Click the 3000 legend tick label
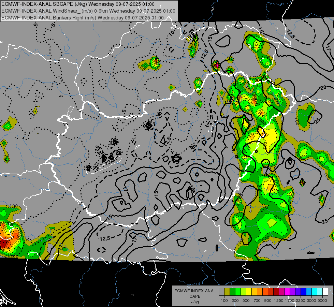The height and width of the screenshot is (307, 334). tap(311, 301)
